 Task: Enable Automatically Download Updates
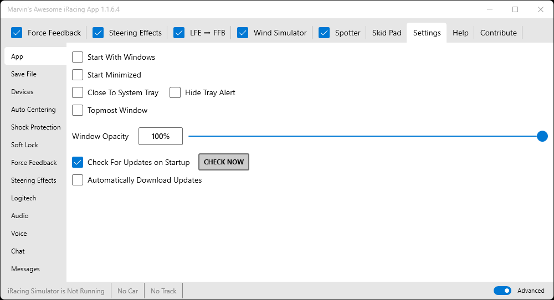click(x=78, y=180)
